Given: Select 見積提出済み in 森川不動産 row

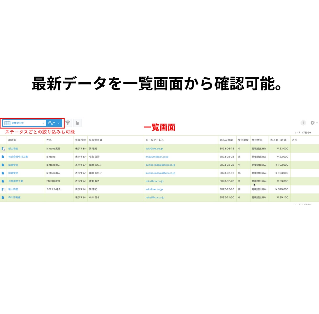Looking at the screenshot, I should (x=259, y=198).
